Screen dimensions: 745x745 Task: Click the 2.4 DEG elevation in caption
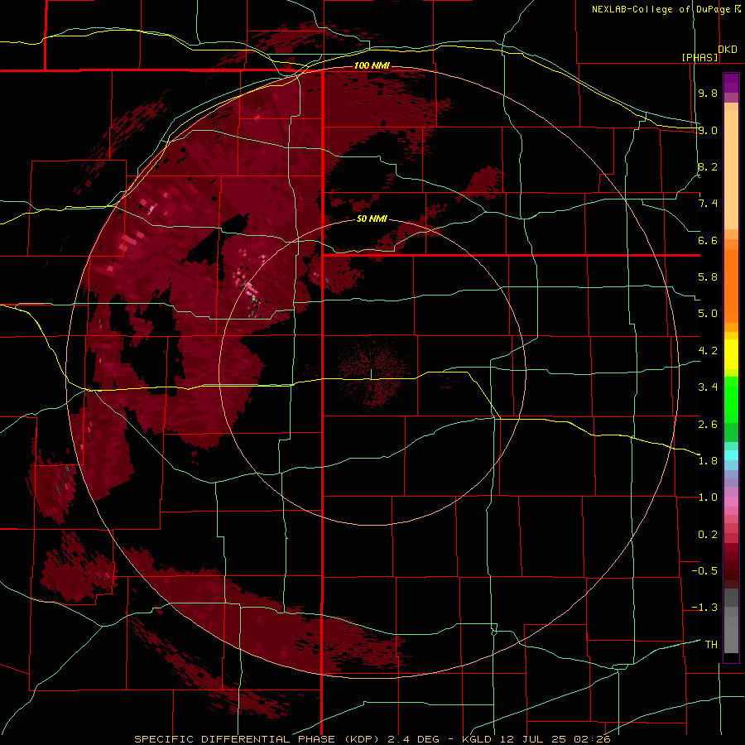(x=414, y=739)
